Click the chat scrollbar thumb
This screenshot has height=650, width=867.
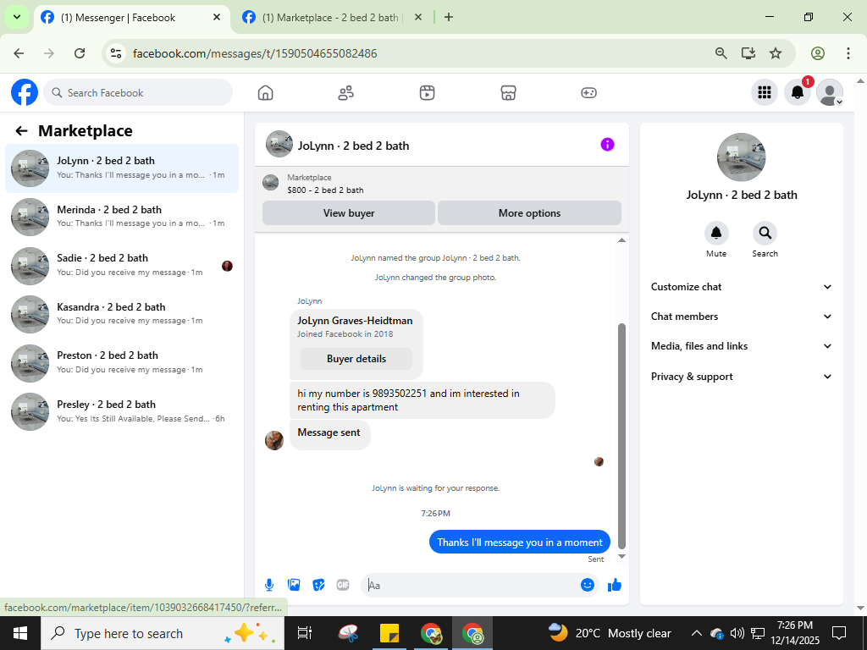coord(621,436)
